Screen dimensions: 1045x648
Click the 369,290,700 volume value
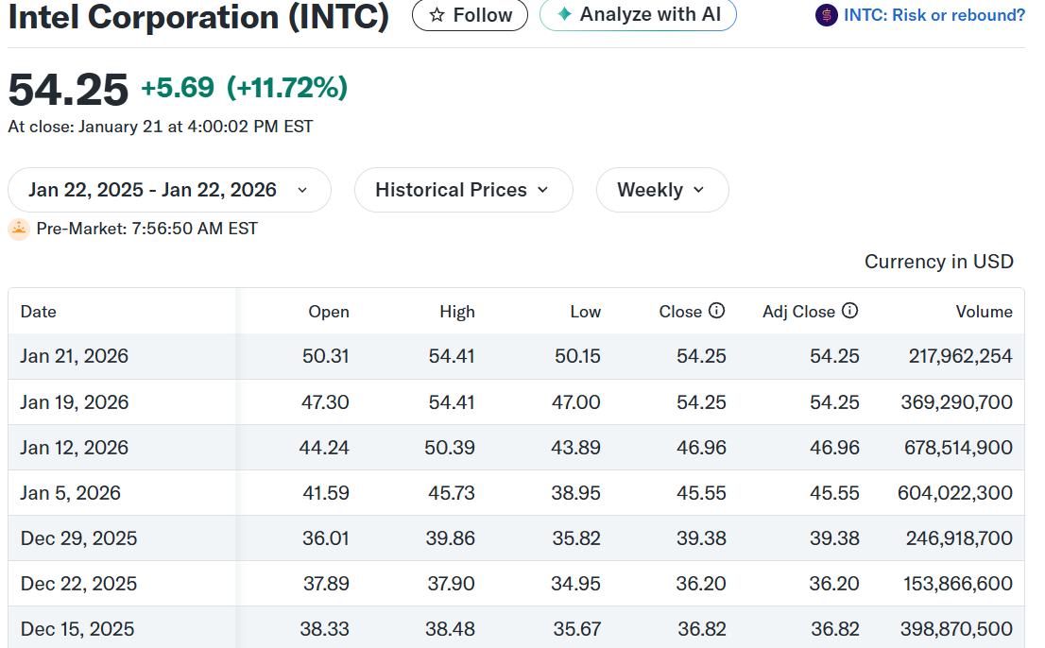(956, 402)
